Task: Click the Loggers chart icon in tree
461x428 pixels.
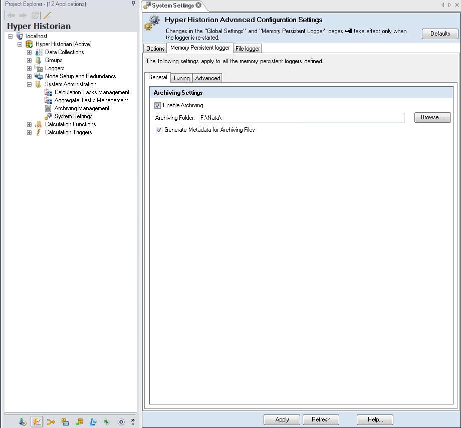Action: (39, 68)
